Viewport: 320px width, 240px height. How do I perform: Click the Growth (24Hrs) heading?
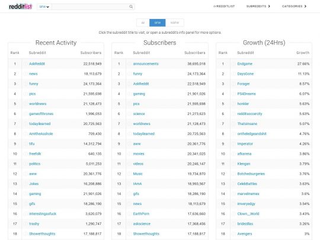pyautogui.click(x=264, y=43)
